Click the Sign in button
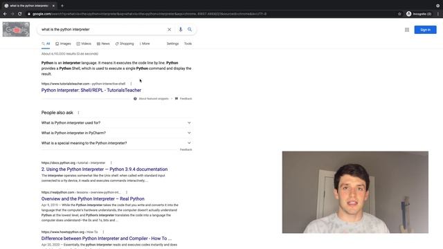This screenshot has width=443, height=249. 425,30
